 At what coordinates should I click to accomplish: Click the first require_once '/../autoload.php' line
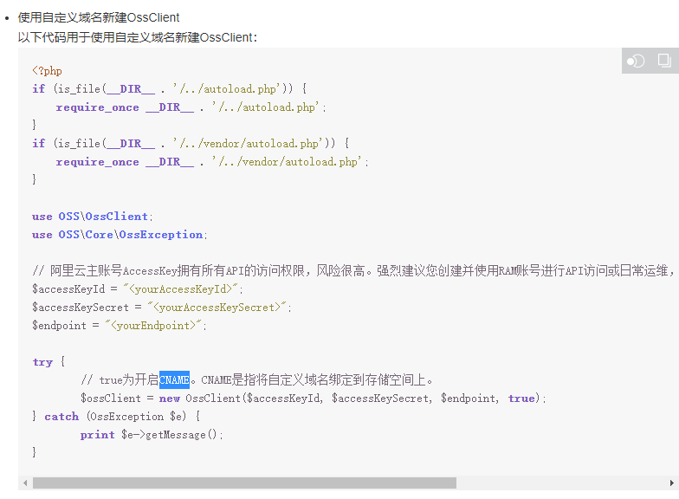pos(191,107)
